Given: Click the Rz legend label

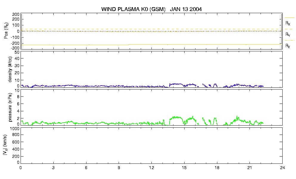Looking at the screenshot, I should (288, 46).
